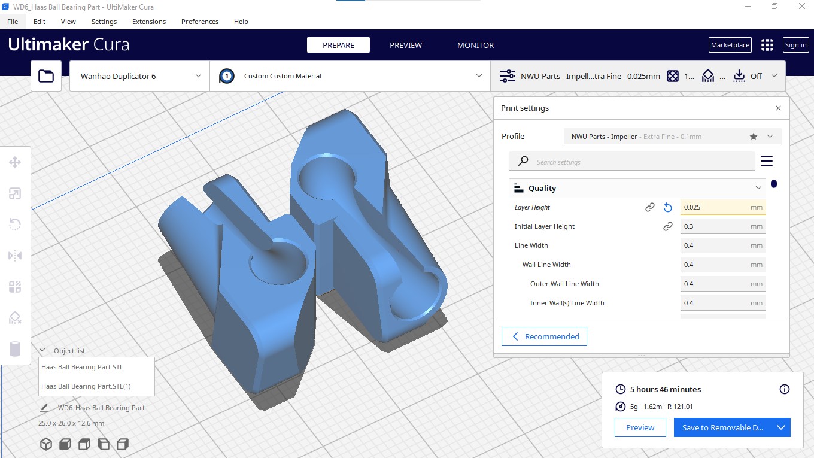Open the View menu
Viewport: 814px width, 458px height.
click(68, 22)
